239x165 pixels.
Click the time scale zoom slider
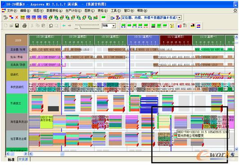click(x=87, y=26)
